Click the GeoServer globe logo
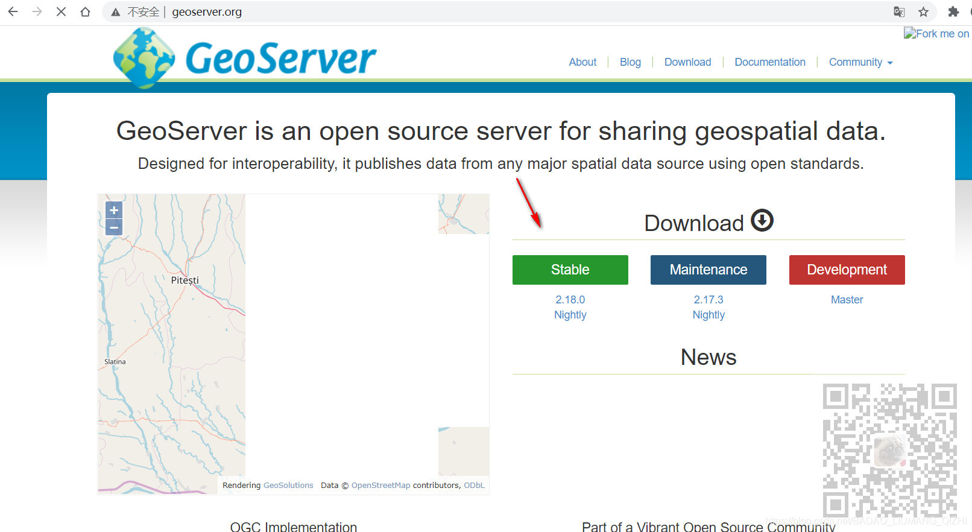The height and width of the screenshot is (532, 972). [x=144, y=59]
